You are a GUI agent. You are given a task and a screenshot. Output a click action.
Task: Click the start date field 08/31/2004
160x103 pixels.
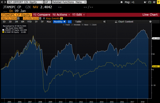click(9, 19)
